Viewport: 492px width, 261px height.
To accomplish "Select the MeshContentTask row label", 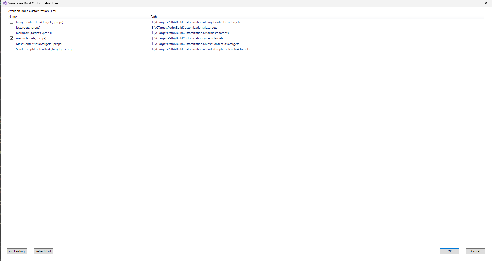I will (39, 44).
